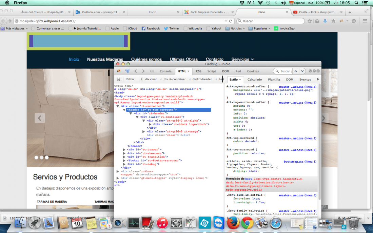Open Nuestras Maderas page link
This screenshot has height=233, width=373.
point(105,59)
